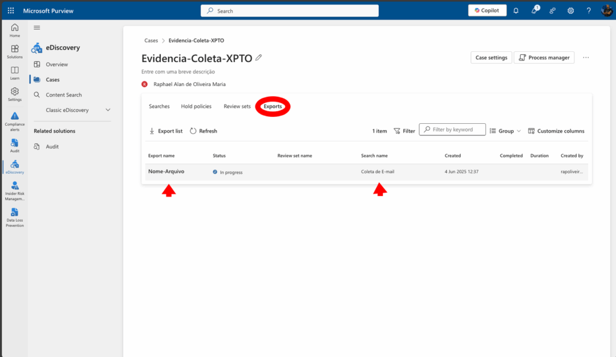
Task: Sort by Search name column
Action: (374, 156)
